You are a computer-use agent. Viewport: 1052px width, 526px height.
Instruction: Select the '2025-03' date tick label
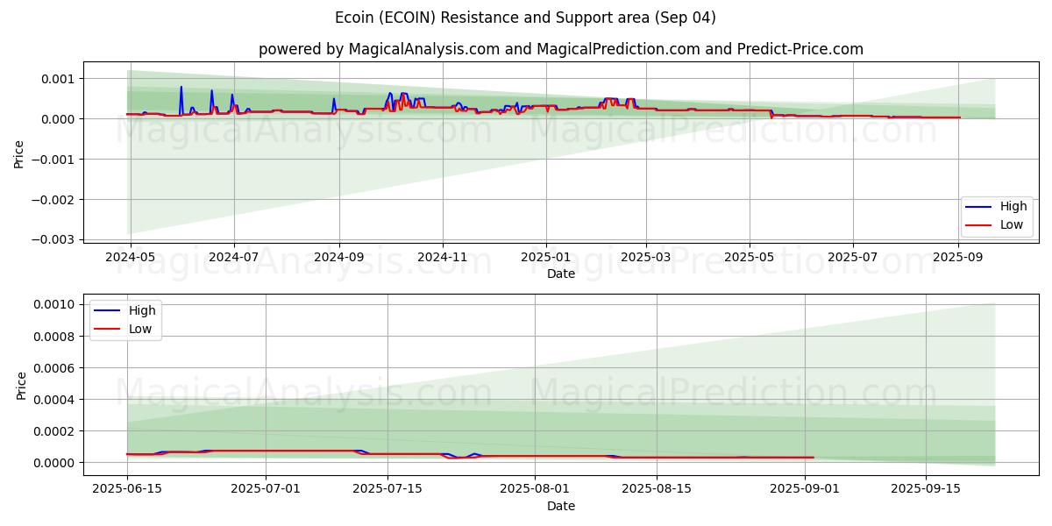(646, 258)
